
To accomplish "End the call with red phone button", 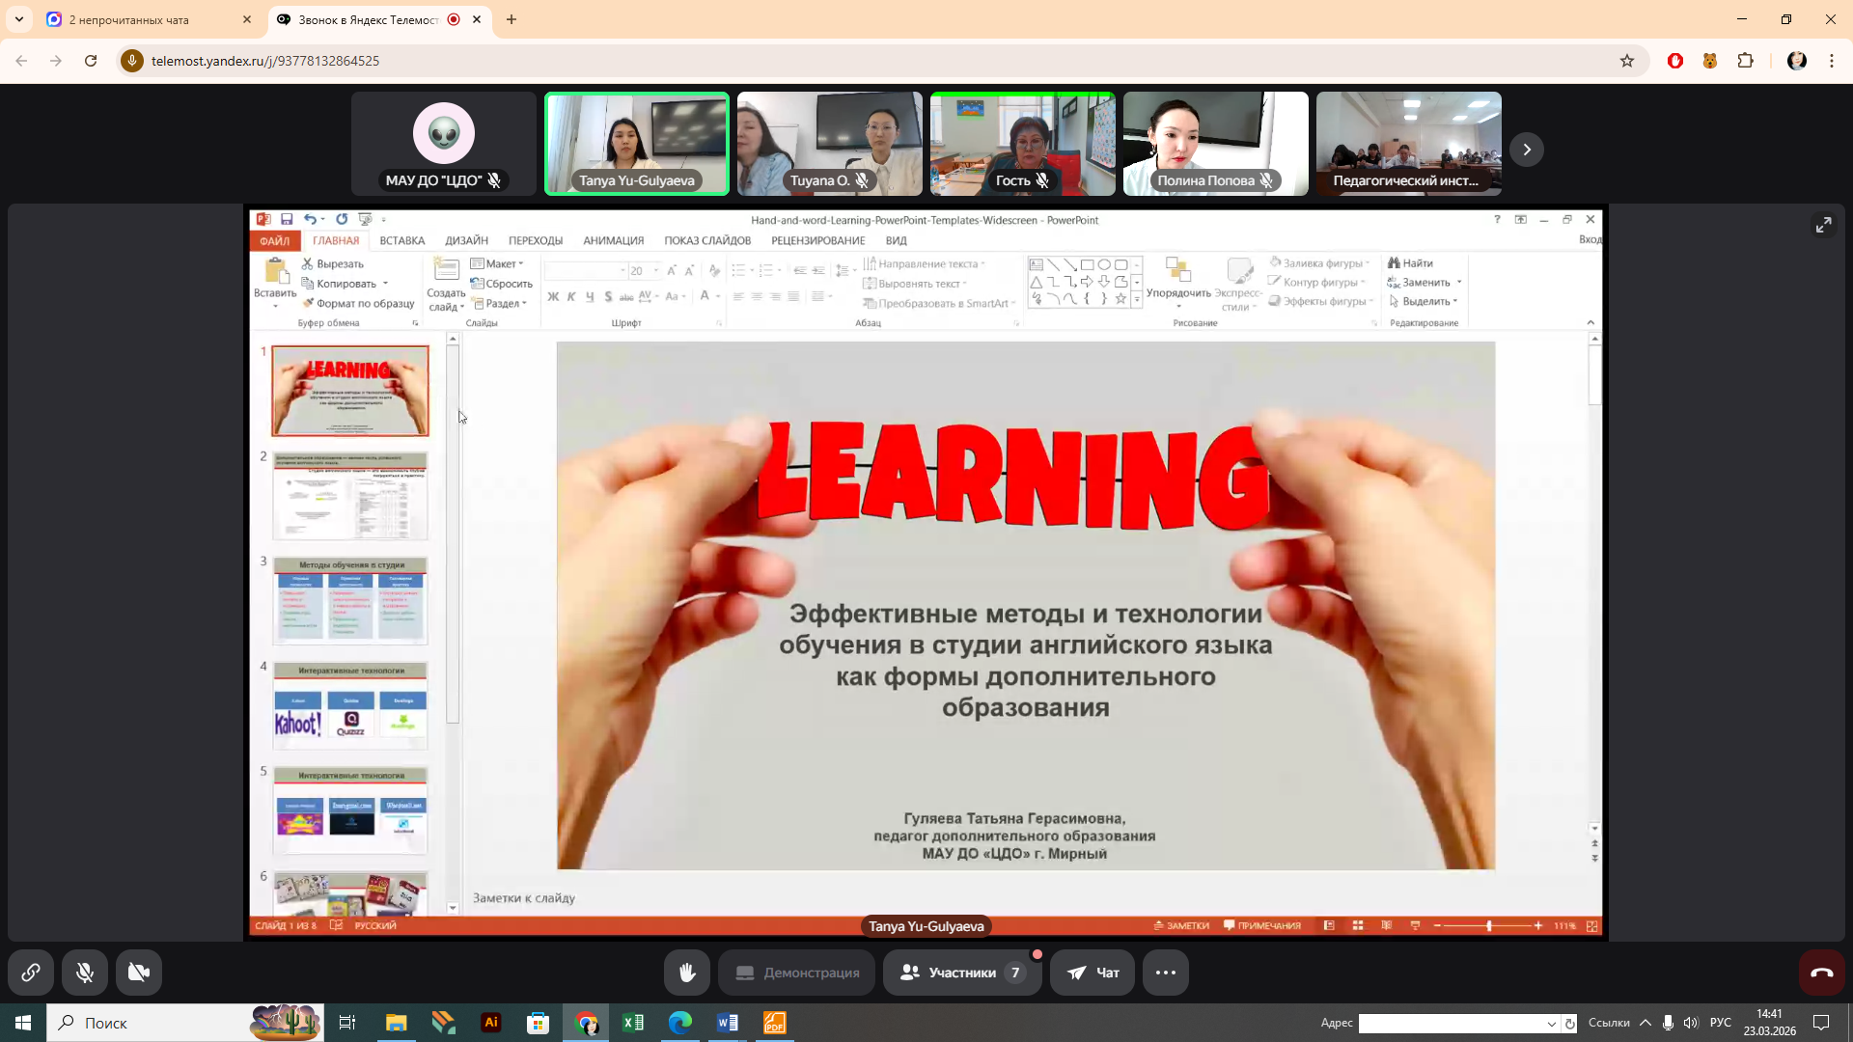I will pyautogui.click(x=1821, y=973).
